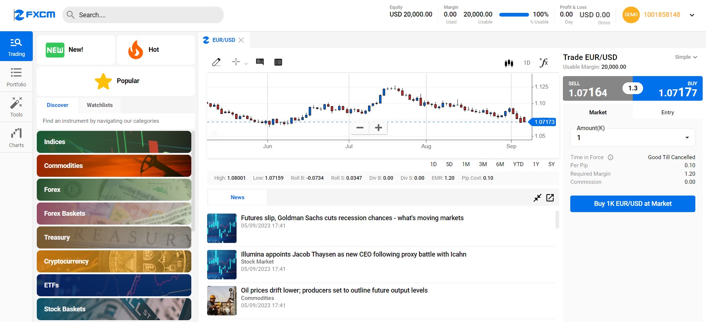This screenshot has width=706, height=322.
Task: Set chart range to 5Y
Action: pyautogui.click(x=551, y=164)
